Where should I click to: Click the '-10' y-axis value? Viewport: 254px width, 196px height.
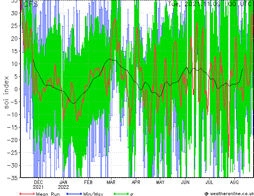pyautogui.click(x=12, y=115)
